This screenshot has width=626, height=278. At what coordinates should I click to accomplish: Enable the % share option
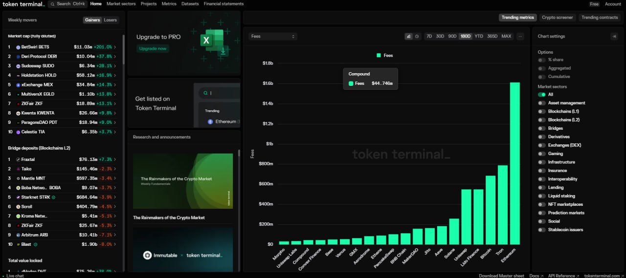pyautogui.click(x=541, y=60)
